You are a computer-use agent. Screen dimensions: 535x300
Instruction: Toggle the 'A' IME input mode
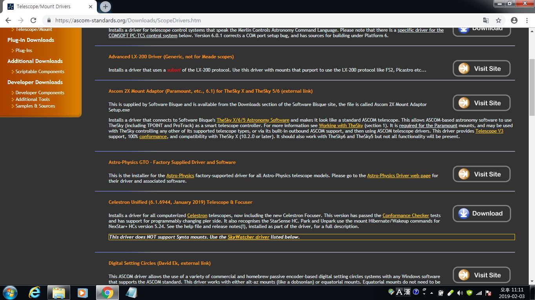tap(399, 292)
